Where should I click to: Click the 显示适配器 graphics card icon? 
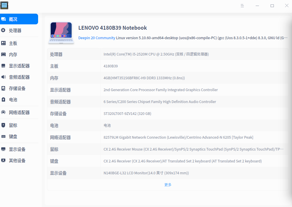3,66
